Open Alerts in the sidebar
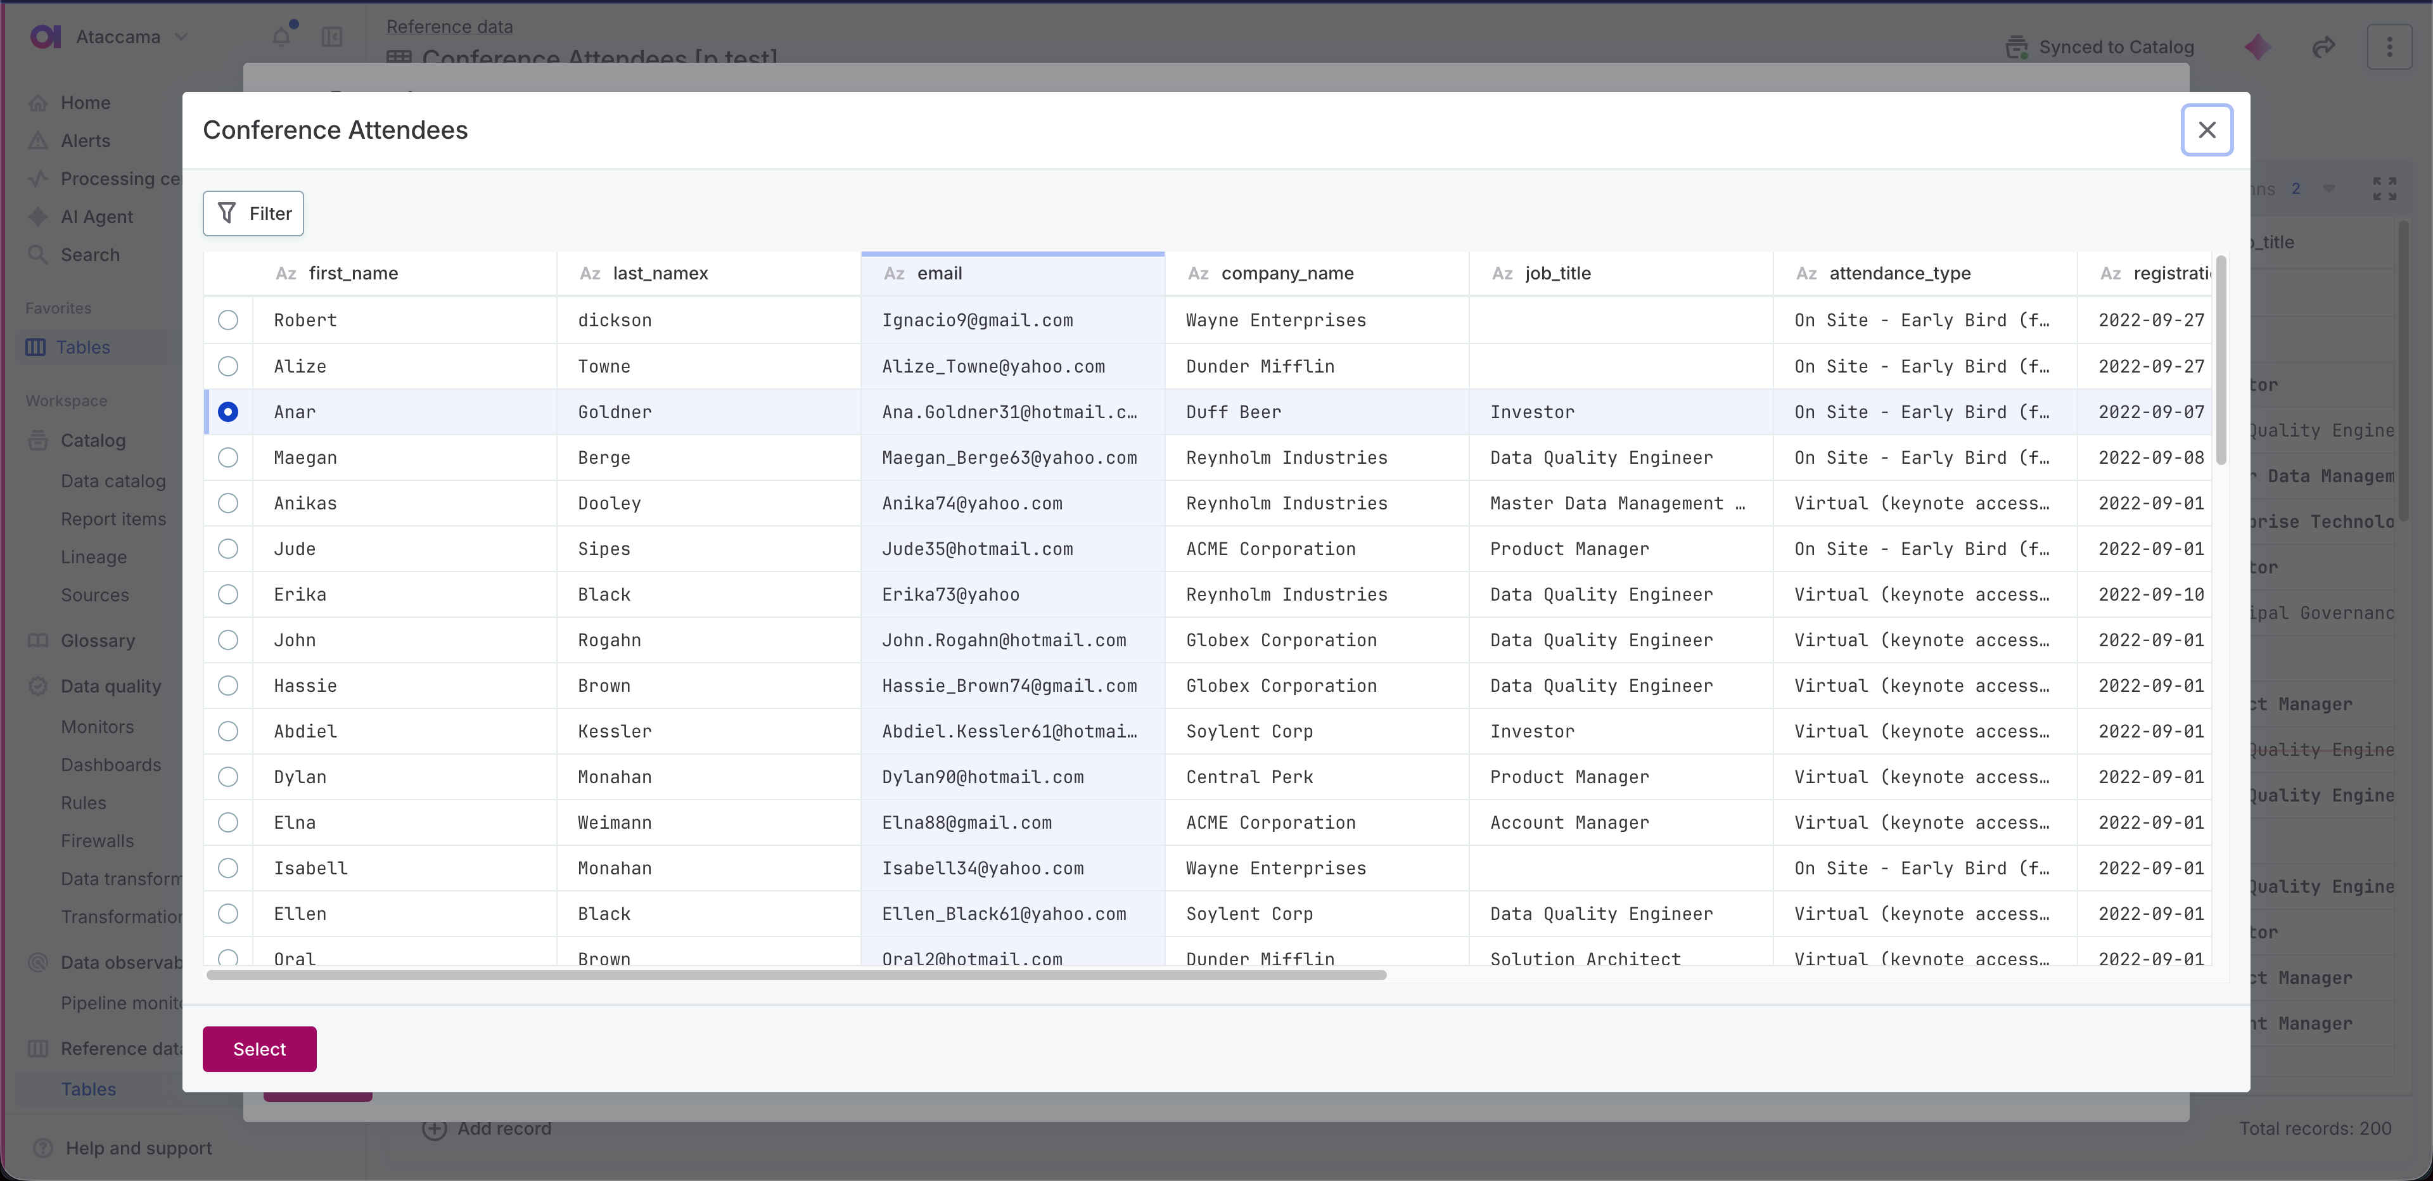The height and width of the screenshot is (1181, 2433). point(85,141)
